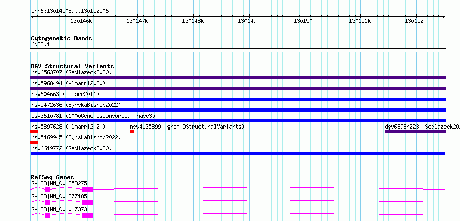Open the nsv604663 (Cooper2011) label
The width and height of the screenshot is (460, 221).
click(x=65, y=94)
